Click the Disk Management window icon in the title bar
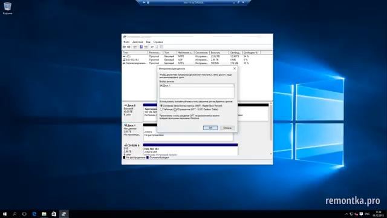The width and height of the screenshot is (387, 218). pyautogui.click(x=125, y=37)
